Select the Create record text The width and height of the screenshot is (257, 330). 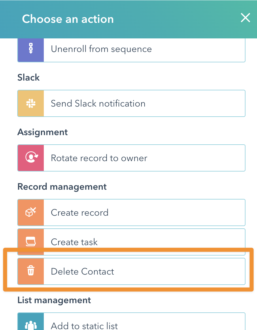[80, 212]
